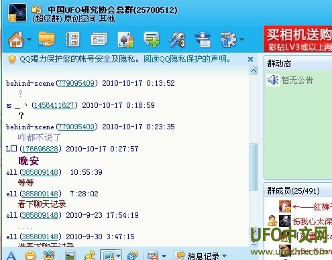The image size is (332, 260).
Task: Open the 买相机送购 advertisement banner
Action: [x=298, y=40]
